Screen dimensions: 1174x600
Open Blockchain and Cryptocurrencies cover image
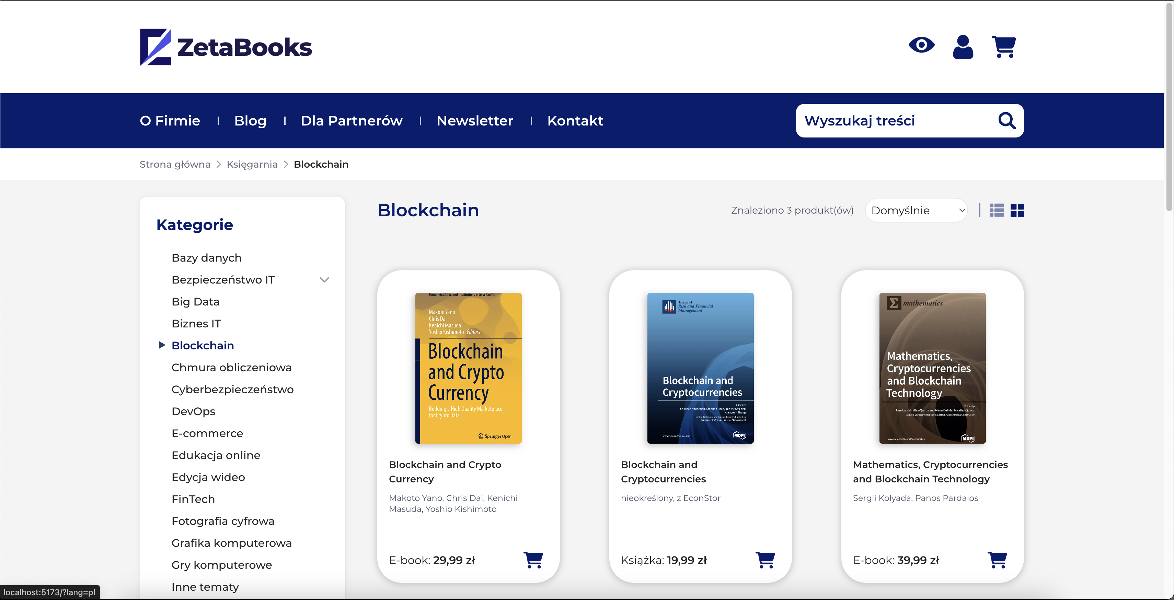point(700,368)
